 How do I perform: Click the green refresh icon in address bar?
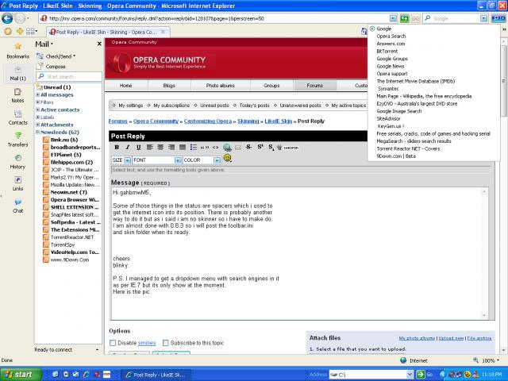click(404, 18)
